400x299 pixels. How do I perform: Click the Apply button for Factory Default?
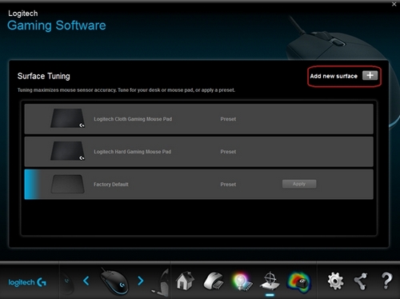click(x=299, y=184)
